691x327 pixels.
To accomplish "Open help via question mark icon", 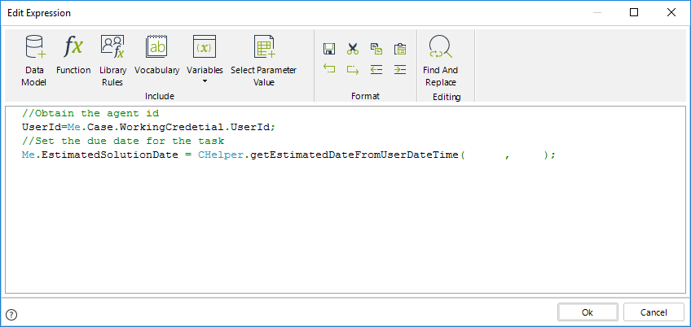I will tap(11, 314).
